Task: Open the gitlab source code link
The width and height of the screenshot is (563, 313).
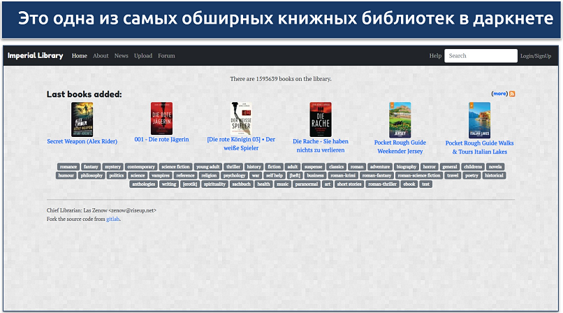Action: 112,219
